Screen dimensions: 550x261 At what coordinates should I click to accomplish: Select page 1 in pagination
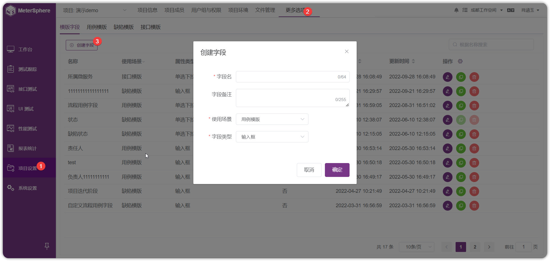(461, 247)
